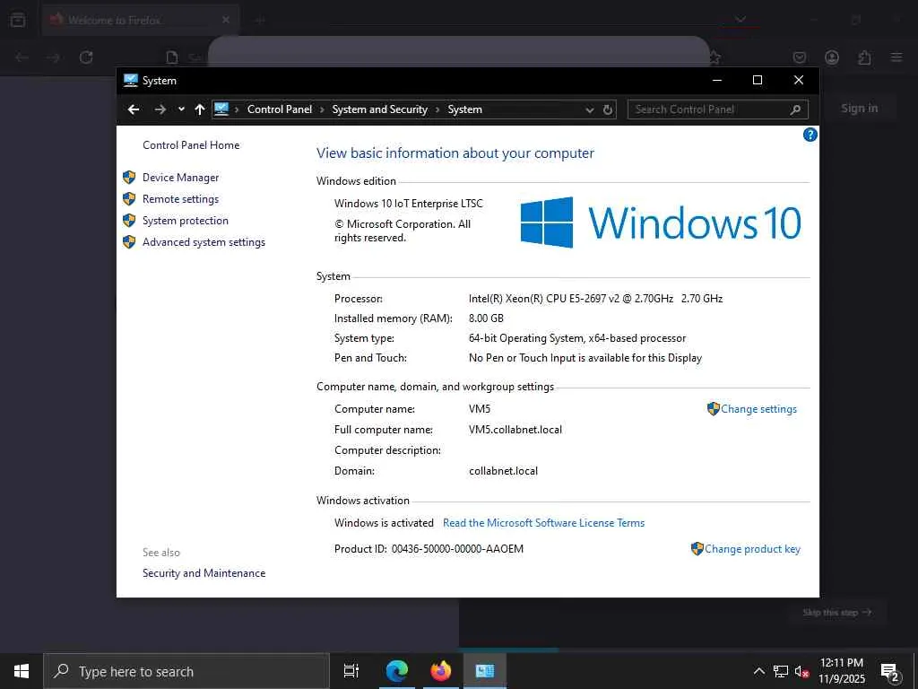
Task: Open Device Manager from the sidebar
Action: (x=180, y=178)
